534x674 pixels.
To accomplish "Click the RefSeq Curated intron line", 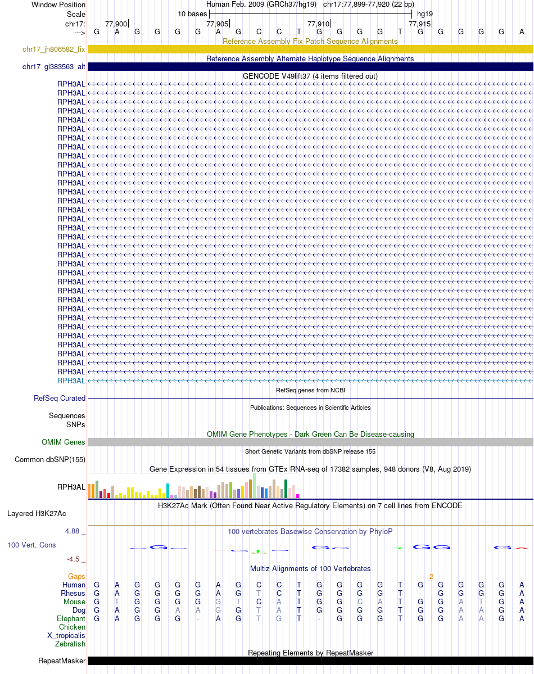I will [310, 399].
